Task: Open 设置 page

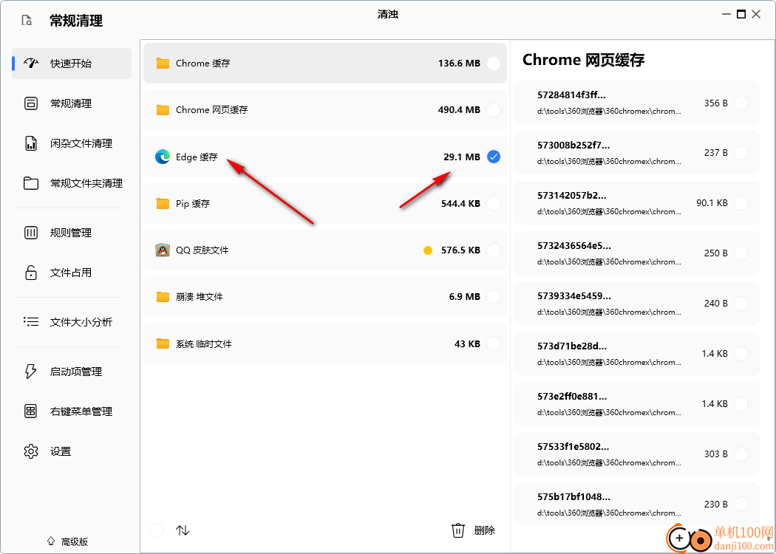Action: pyautogui.click(x=72, y=451)
